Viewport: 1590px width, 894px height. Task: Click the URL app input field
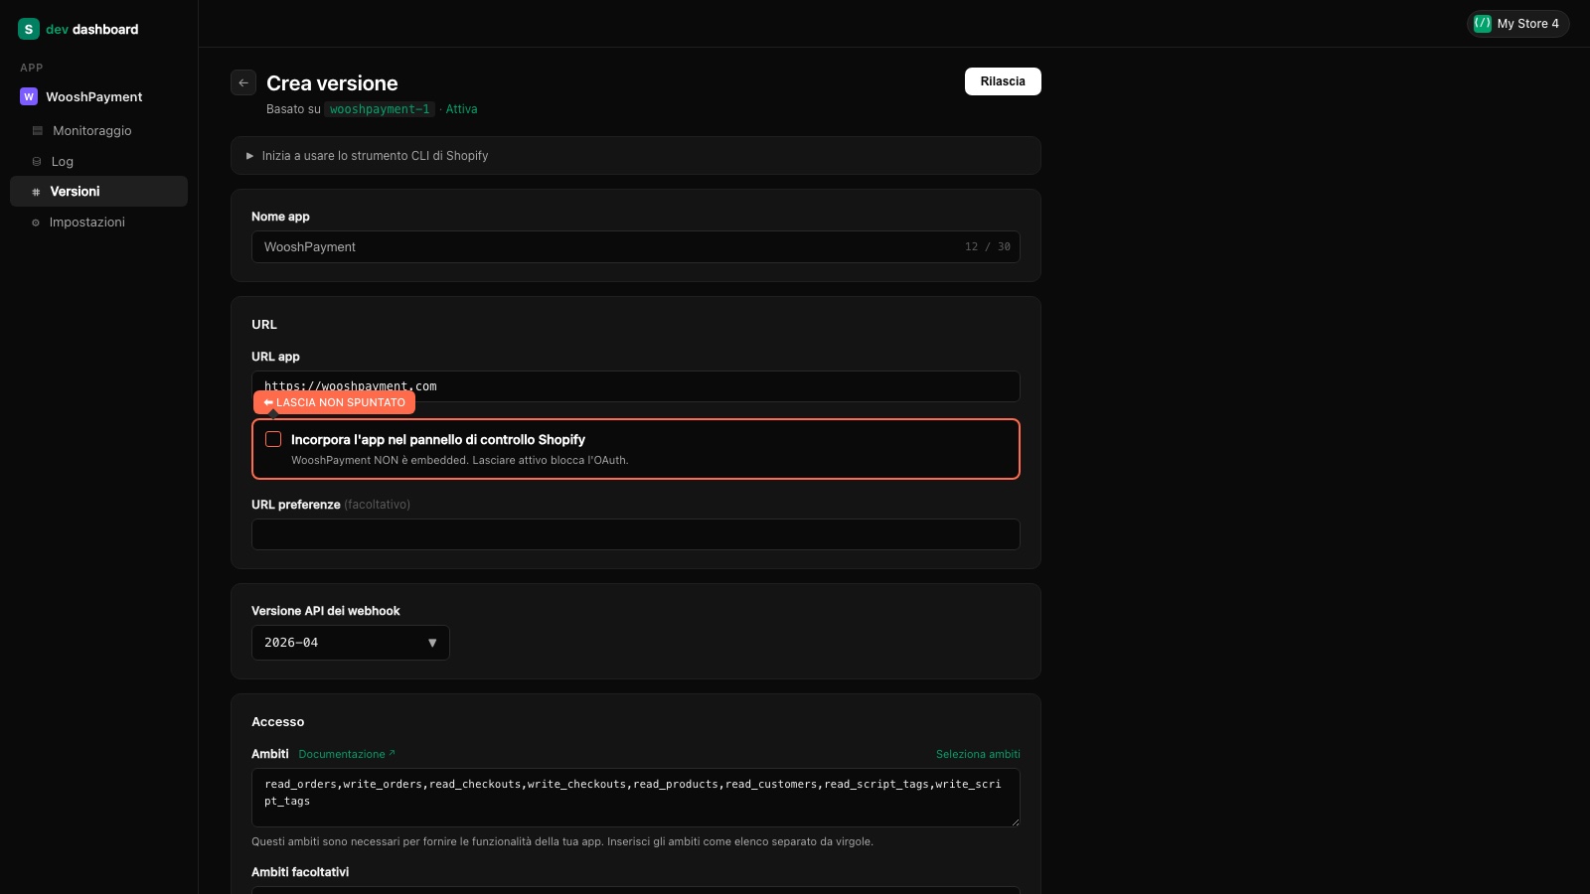[636, 386]
